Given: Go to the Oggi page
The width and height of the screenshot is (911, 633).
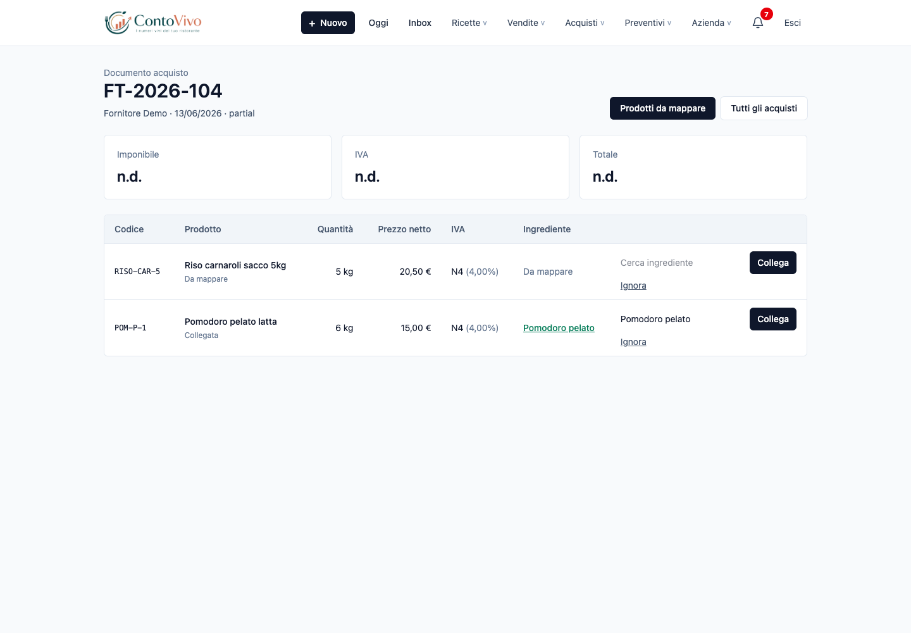Looking at the screenshot, I should pyautogui.click(x=378, y=23).
